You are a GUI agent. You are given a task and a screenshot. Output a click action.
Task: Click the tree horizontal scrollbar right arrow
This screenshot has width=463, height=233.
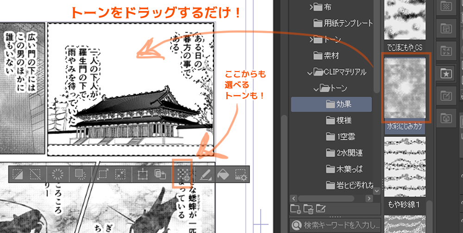[x=369, y=198]
